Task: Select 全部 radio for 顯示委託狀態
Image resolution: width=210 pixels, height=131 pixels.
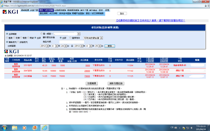Action: [x=61, y=38]
